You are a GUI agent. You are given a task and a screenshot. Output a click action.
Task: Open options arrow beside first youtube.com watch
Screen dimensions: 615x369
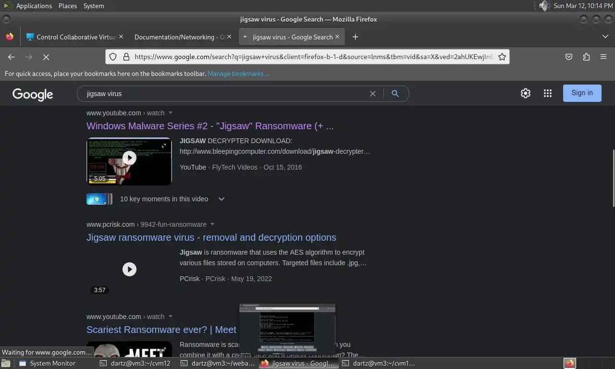tap(171, 113)
